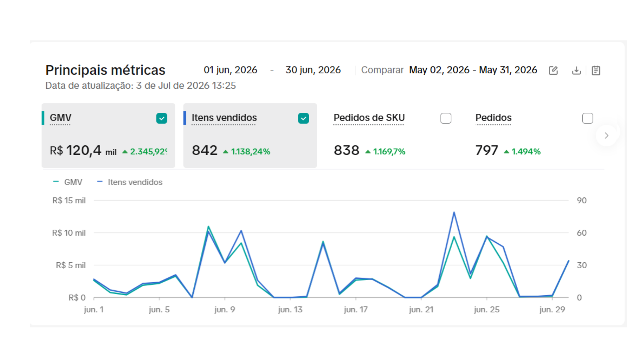Select the GMV metric card

(108, 136)
